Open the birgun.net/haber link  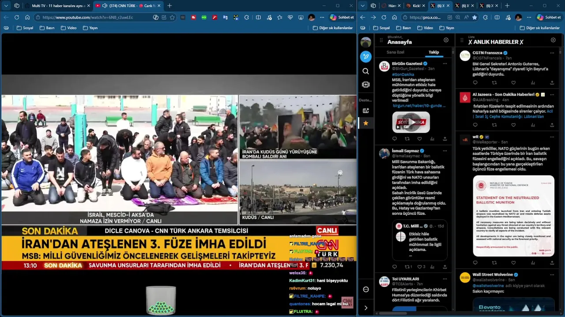tap(419, 106)
